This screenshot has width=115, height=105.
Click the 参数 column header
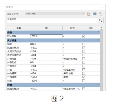coord(19,28)
